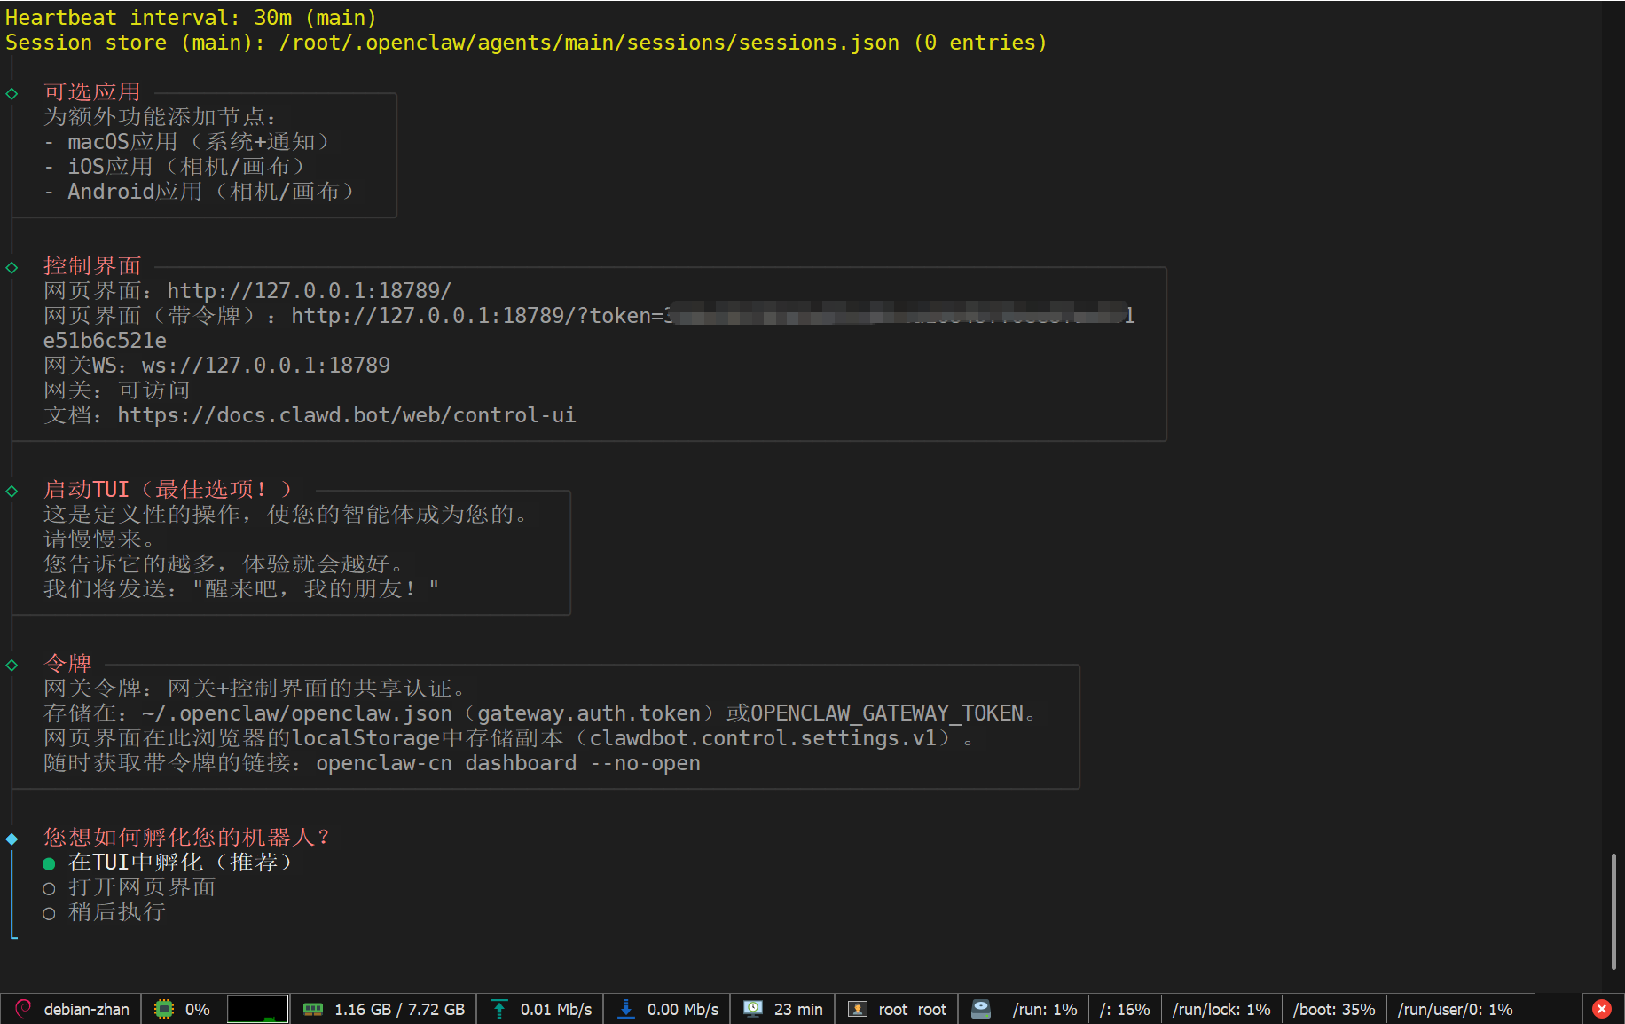Viewport: 1625px width, 1024px height.
Task: Click the upload speed arrow icon
Action: pyautogui.click(x=499, y=1009)
